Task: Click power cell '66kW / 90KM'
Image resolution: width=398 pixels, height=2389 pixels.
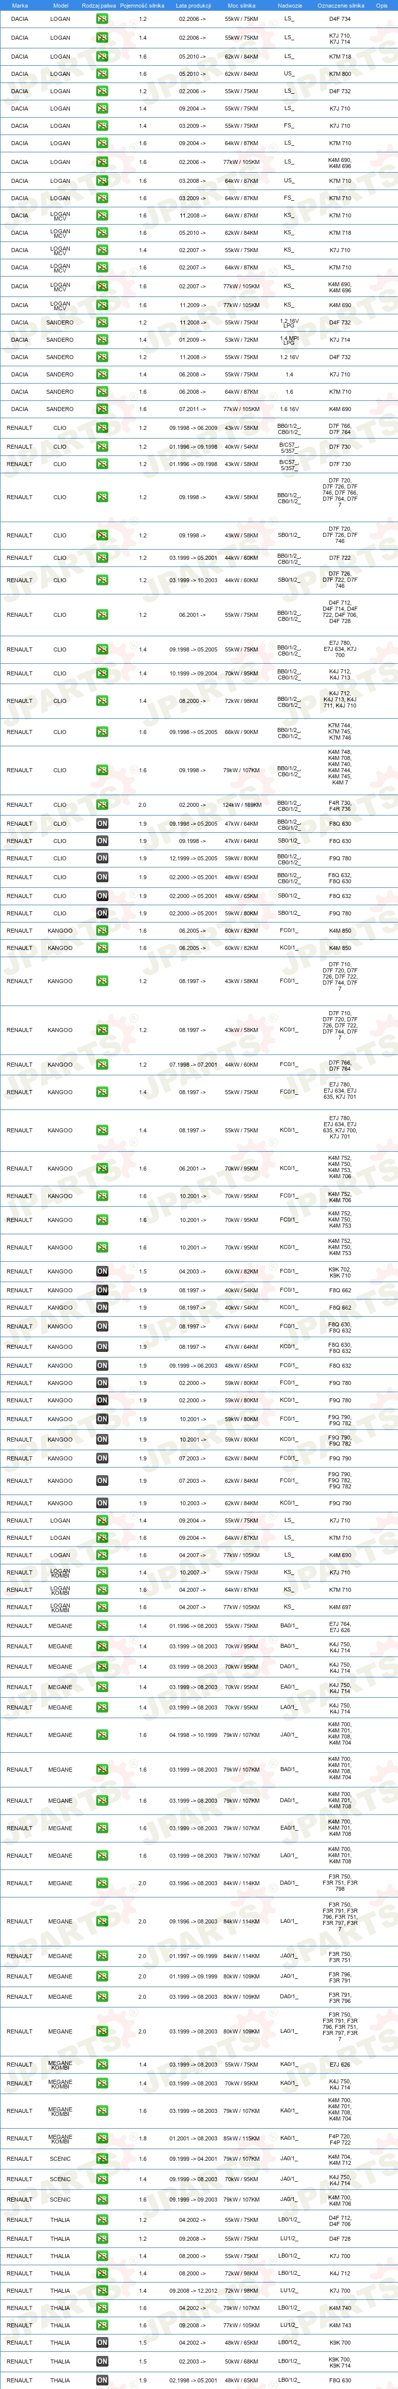Action: [x=242, y=731]
